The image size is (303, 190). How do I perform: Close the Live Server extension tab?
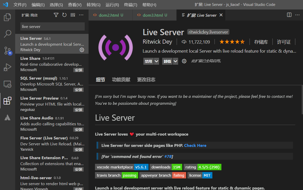(221, 15)
